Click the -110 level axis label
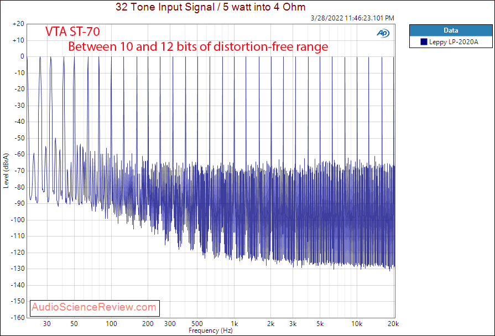Screen dimensions: 495x336 (x=18, y=236)
